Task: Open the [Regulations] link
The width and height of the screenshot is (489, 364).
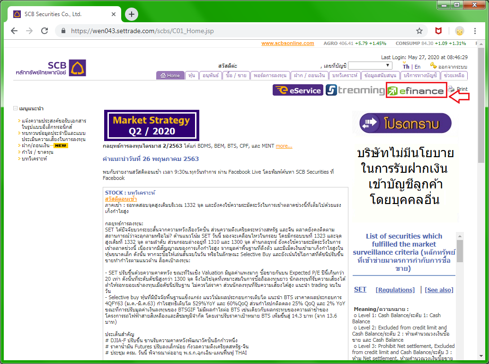Action: [x=395, y=290]
